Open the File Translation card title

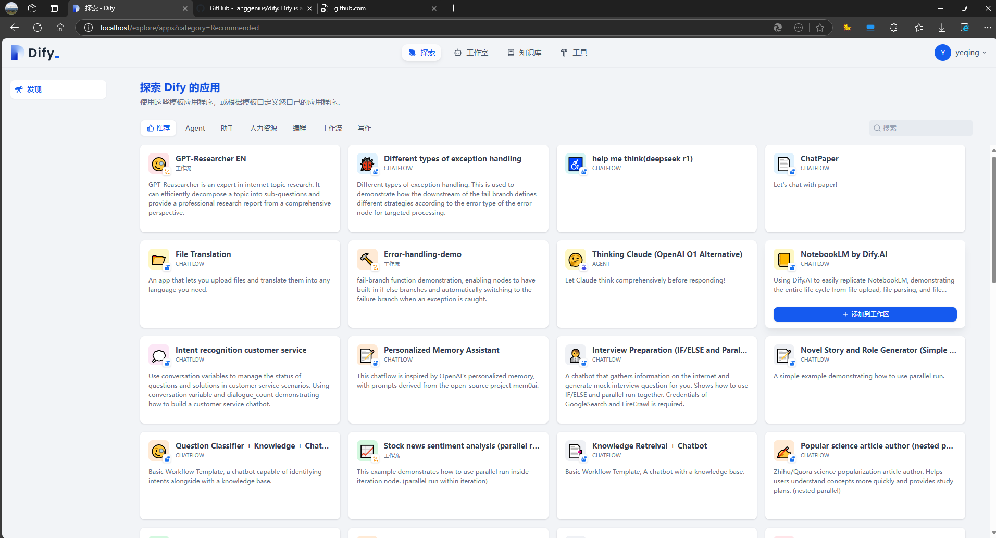(203, 254)
